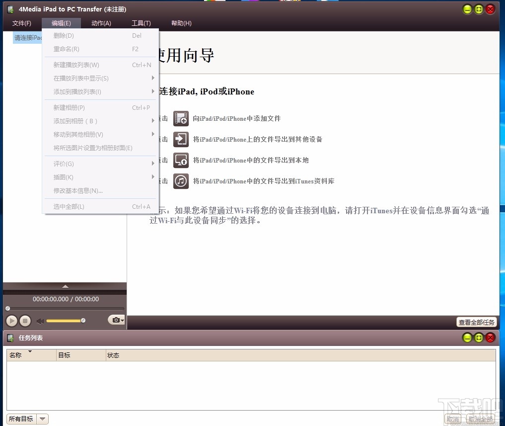Open the 工具(T) menu

coord(141,23)
